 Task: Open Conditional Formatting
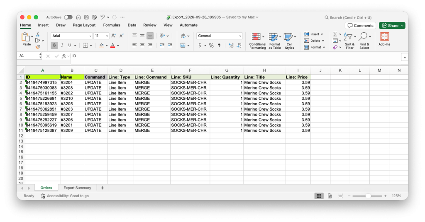pyautogui.click(x=257, y=41)
